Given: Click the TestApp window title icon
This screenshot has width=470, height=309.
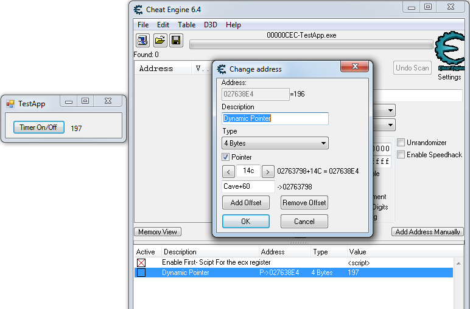Looking at the screenshot, I should 10,104.
